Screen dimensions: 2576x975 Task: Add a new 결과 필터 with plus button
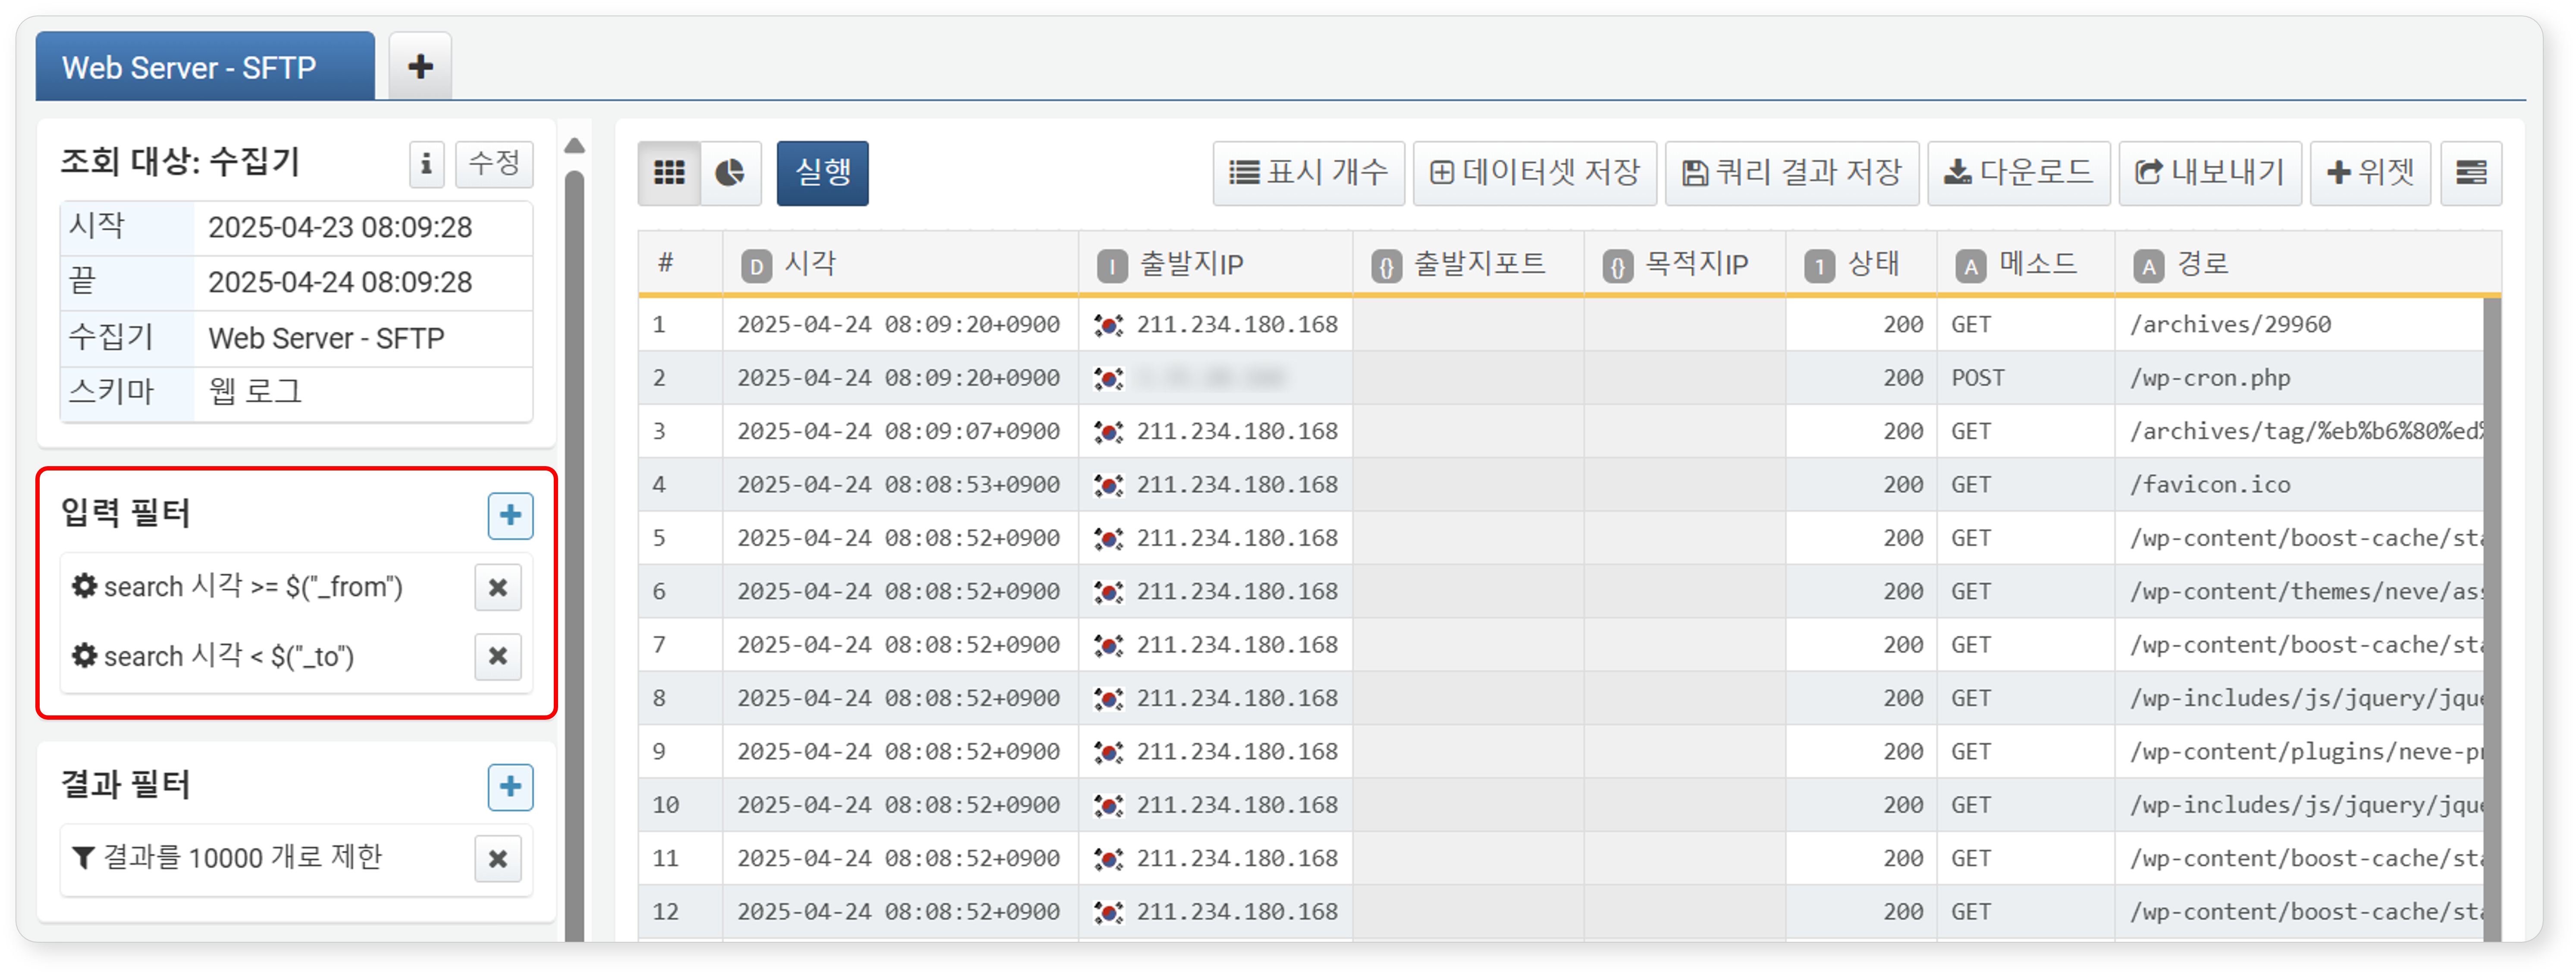point(510,786)
